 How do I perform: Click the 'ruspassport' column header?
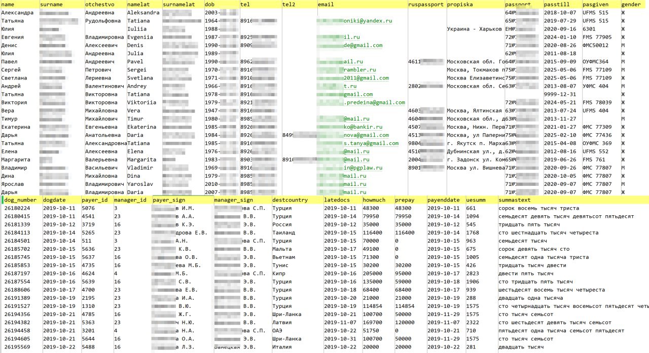click(426, 4)
